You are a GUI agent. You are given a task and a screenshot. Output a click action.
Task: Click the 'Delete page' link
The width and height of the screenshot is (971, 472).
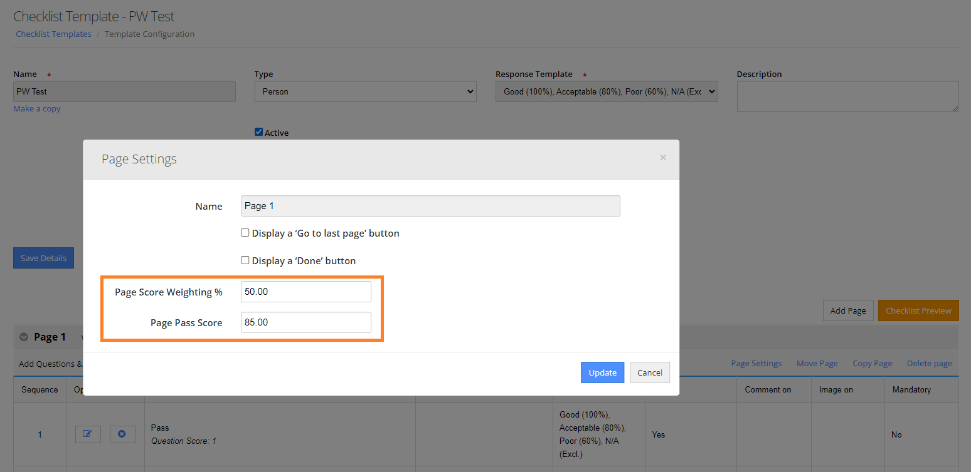point(930,363)
